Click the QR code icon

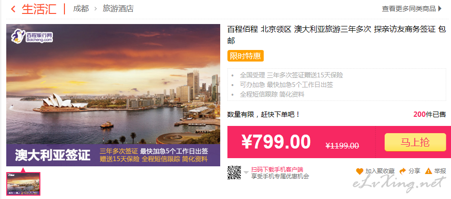234,173
